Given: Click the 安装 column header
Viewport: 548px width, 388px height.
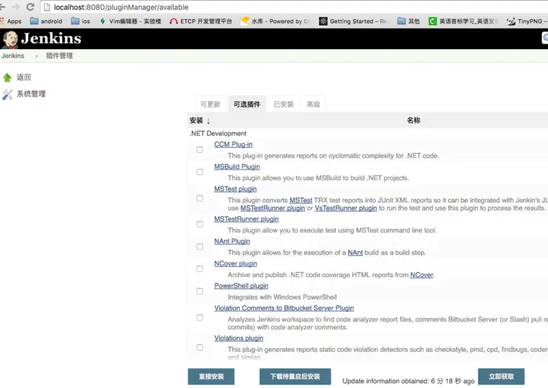Looking at the screenshot, I should point(196,120).
